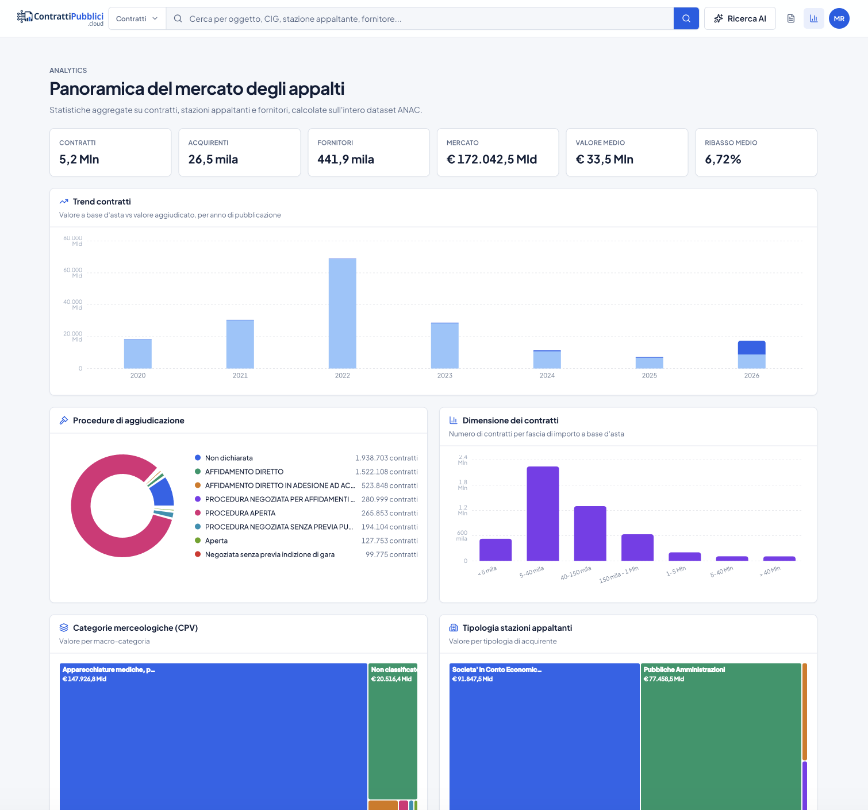The width and height of the screenshot is (868, 810).
Task: Click 'AFFIDAMENTO DIRETTO IN ADESIONE AD AC...' row
Action: [x=306, y=485]
